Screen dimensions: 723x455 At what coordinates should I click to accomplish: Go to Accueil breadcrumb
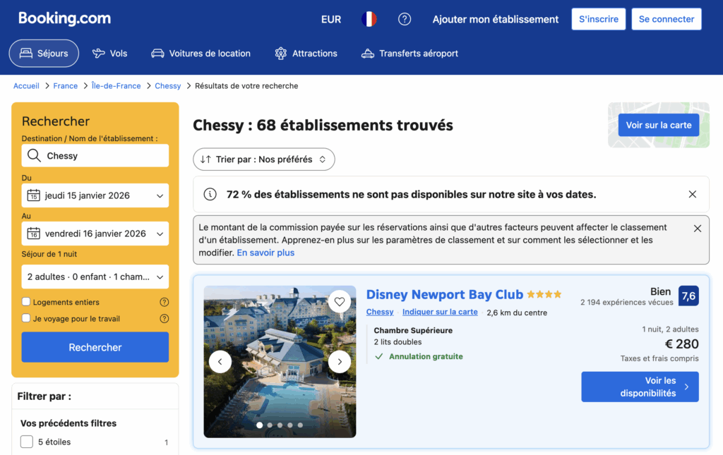(26, 85)
